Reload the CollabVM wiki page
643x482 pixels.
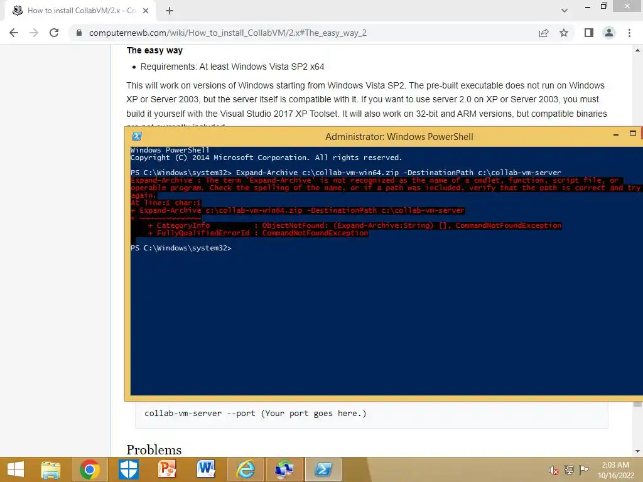[x=54, y=33]
